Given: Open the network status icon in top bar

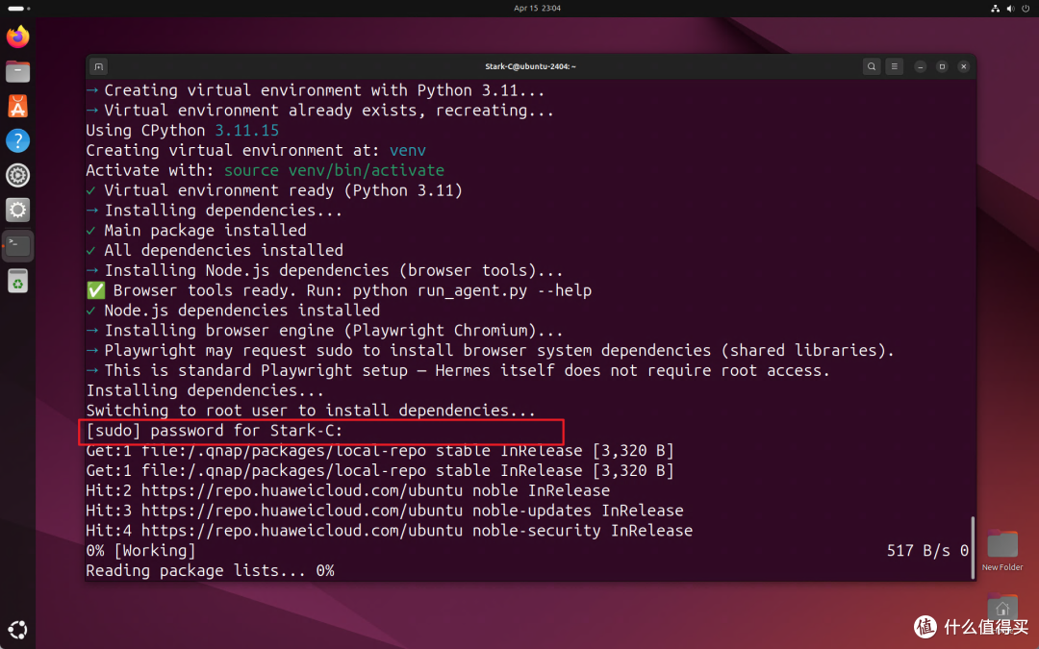Looking at the screenshot, I should coord(996,9).
